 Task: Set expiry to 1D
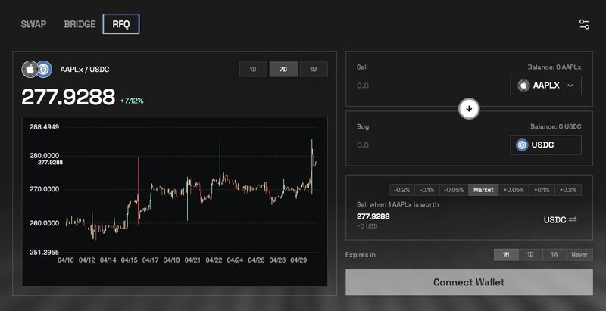(530, 255)
